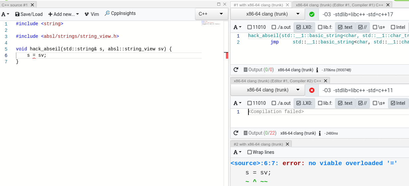Click the red compilation failed status icon
The width and height of the screenshot is (409, 186).
[311, 90]
